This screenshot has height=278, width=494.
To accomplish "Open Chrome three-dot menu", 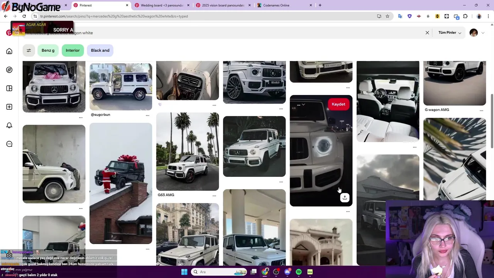I will tap(489, 16).
